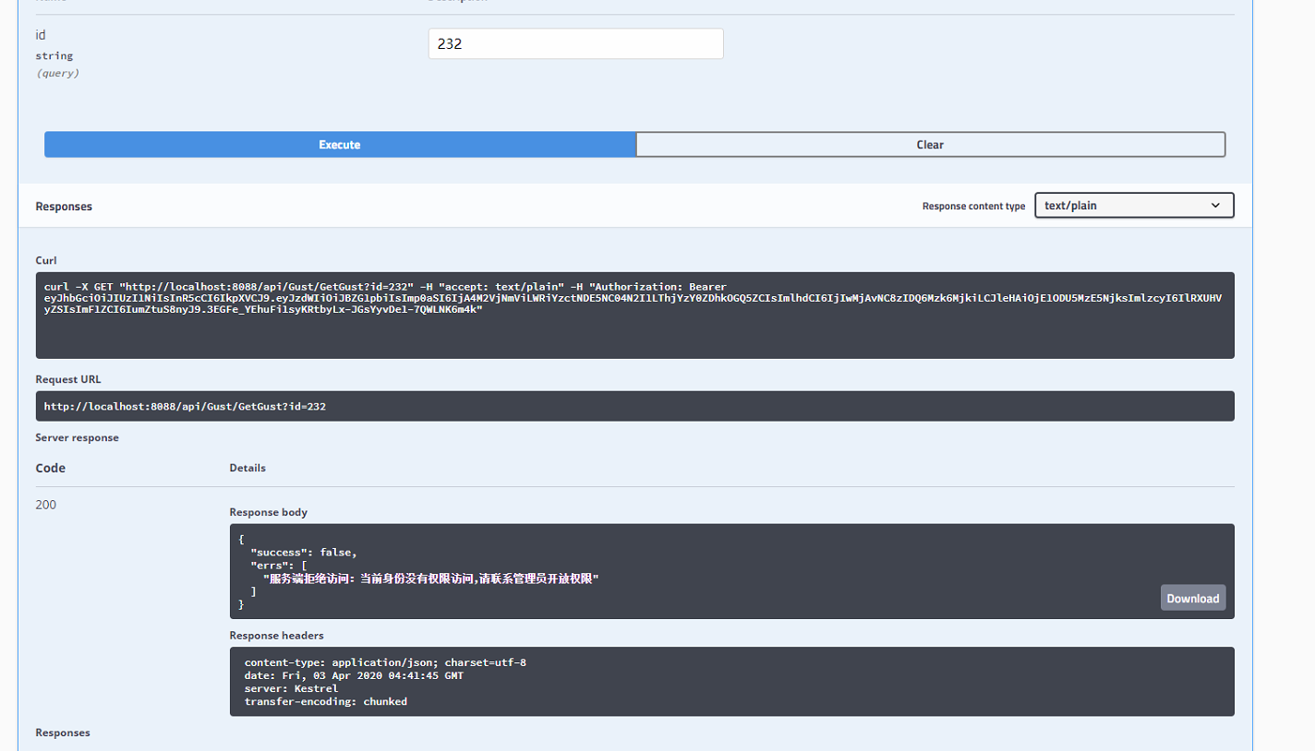The width and height of the screenshot is (1315, 751).
Task: Click the Details column header
Action: coord(247,468)
